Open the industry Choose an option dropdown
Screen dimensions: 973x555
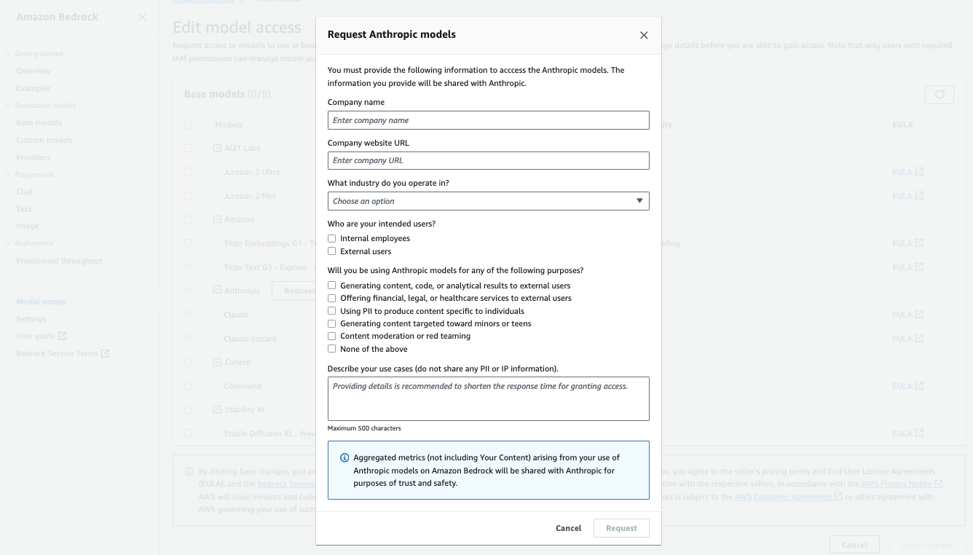pos(488,201)
